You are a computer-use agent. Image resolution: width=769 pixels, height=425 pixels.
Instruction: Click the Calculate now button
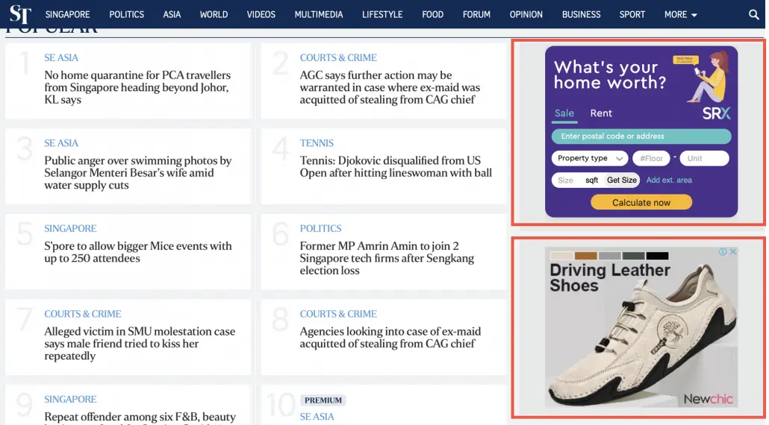[641, 202]
